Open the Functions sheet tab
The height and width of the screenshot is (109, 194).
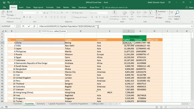click(x=18, y=104)
